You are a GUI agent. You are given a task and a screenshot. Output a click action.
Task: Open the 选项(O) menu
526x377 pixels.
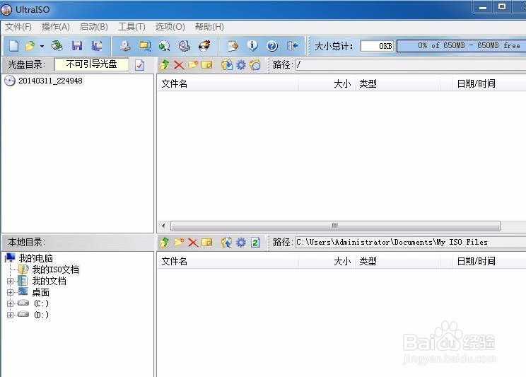[170, 27]
